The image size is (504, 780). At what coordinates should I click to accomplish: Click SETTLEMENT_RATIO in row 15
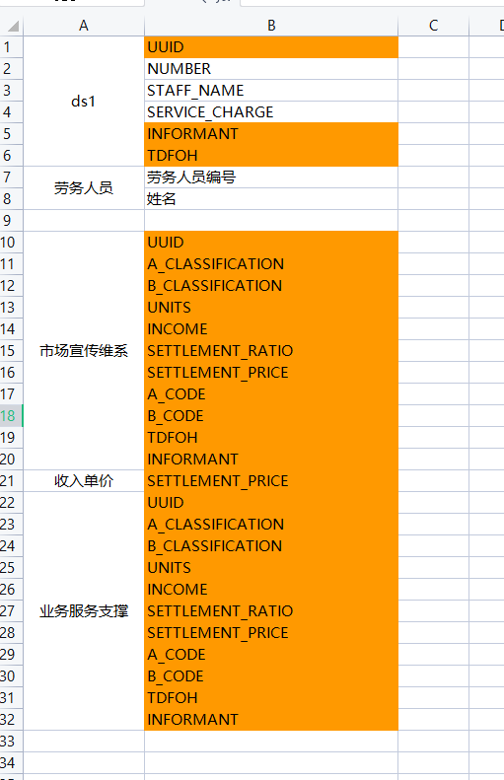[x=271, y=351]
